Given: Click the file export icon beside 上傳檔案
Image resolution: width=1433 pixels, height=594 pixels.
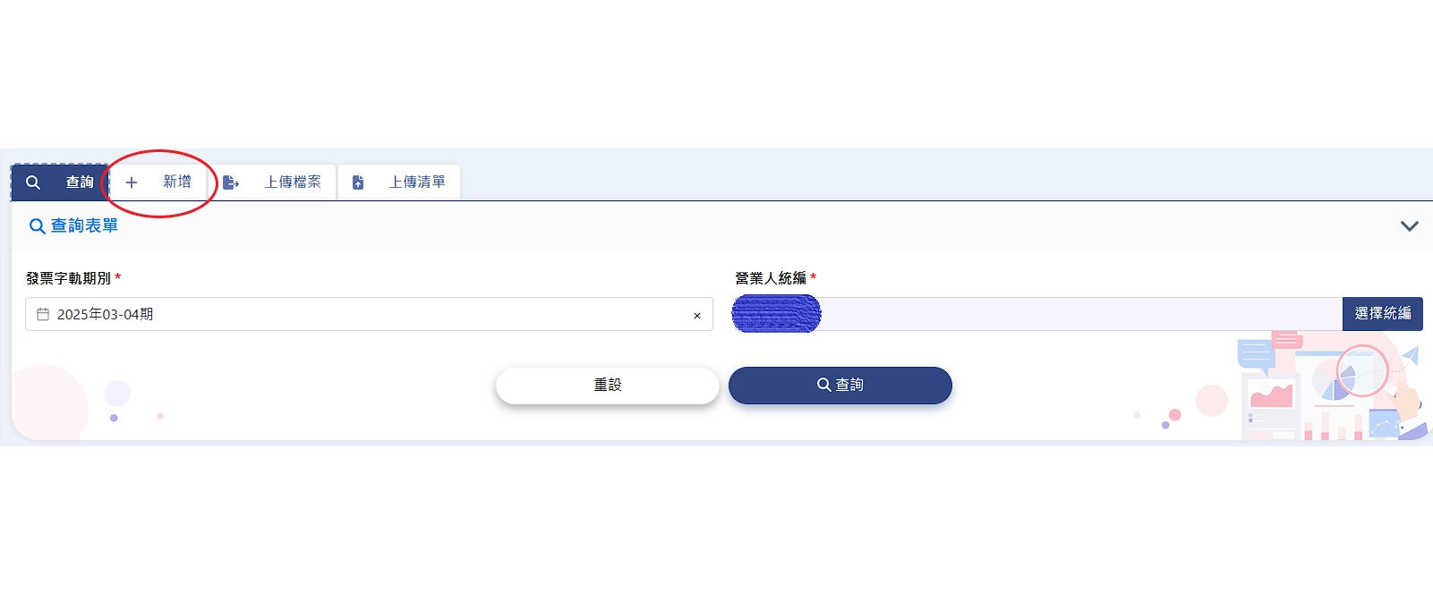Looking at the screenshot, I should click(x=231, y=182).
